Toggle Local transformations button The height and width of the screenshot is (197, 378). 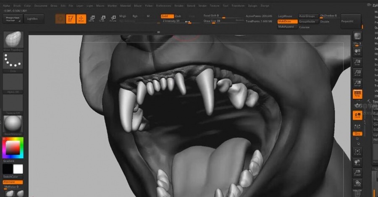[x=357, y=115]
